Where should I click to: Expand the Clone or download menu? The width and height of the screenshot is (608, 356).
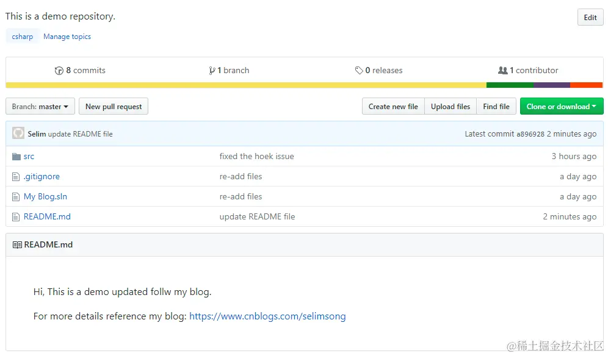pos(562,106)
